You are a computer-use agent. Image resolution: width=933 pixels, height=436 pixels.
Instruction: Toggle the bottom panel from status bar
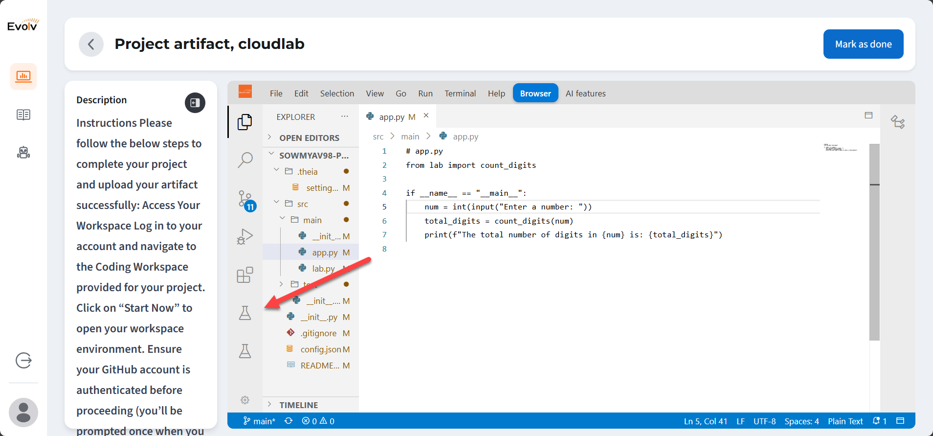900,421
